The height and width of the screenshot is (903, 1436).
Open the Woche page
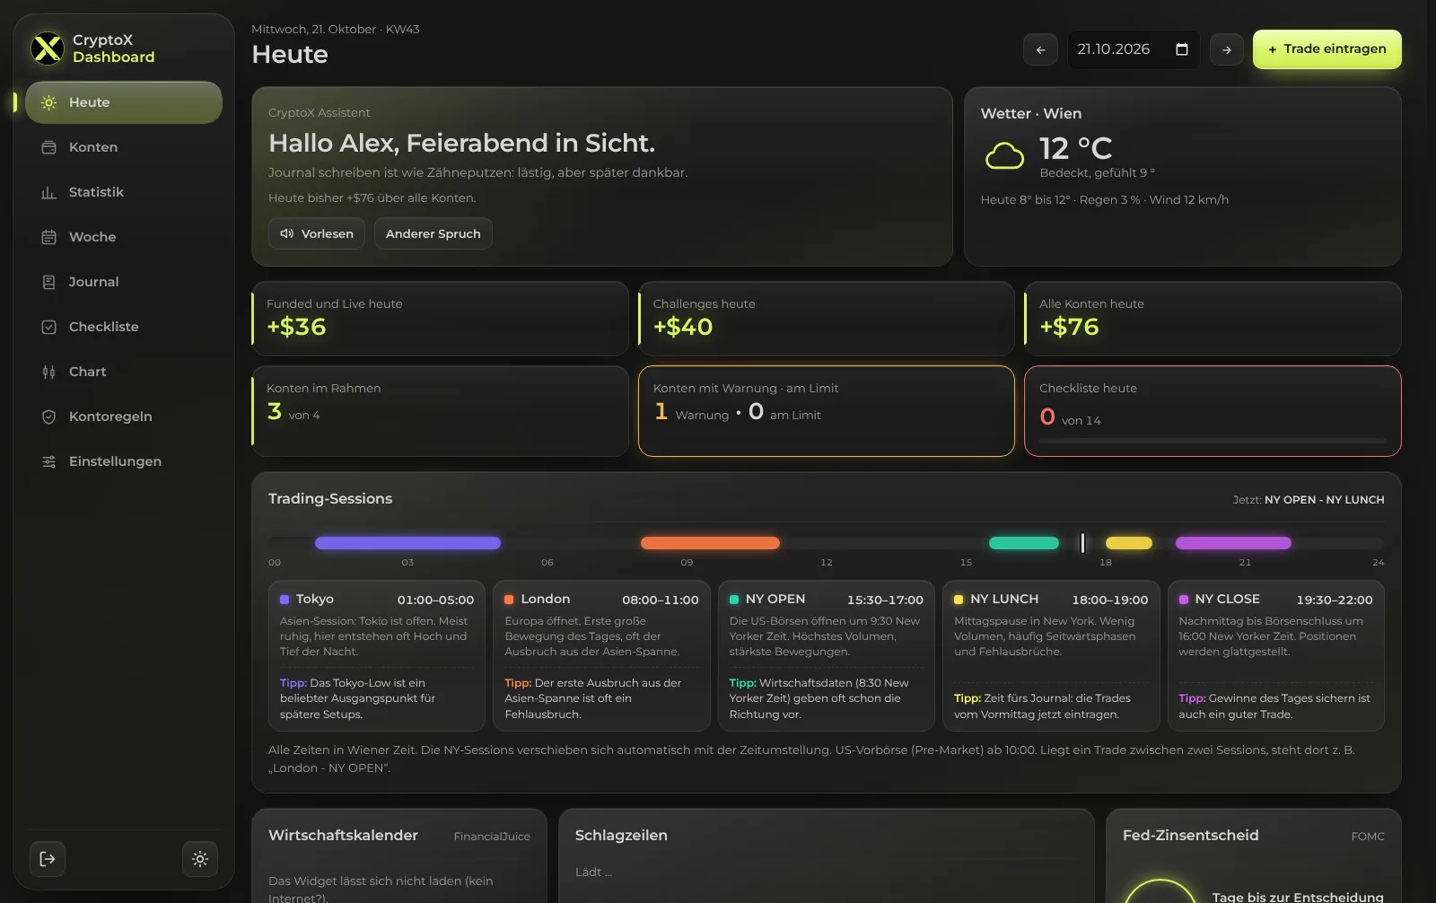coord(124,237)
